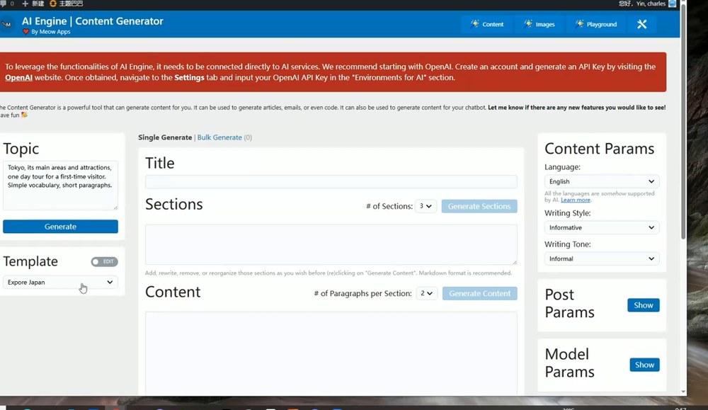Open the Expore Japan template dropdown
Viewport: 708px width, 410px height.
60,283
